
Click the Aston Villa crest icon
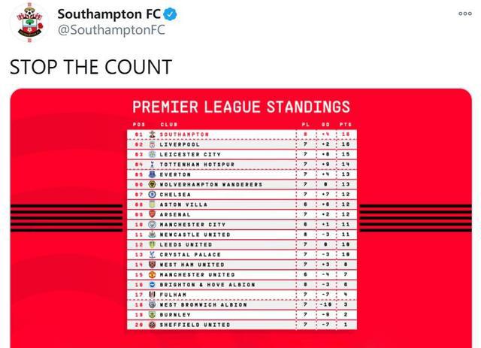click(x=153, y=204)
